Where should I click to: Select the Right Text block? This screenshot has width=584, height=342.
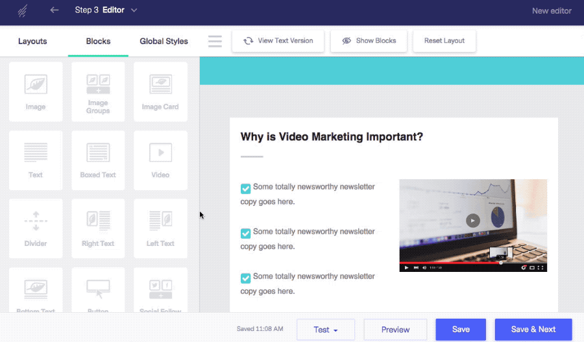click(98, 228)
